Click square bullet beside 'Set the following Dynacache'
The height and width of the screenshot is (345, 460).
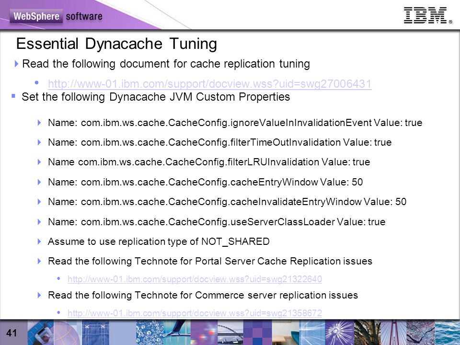[13, 96]
